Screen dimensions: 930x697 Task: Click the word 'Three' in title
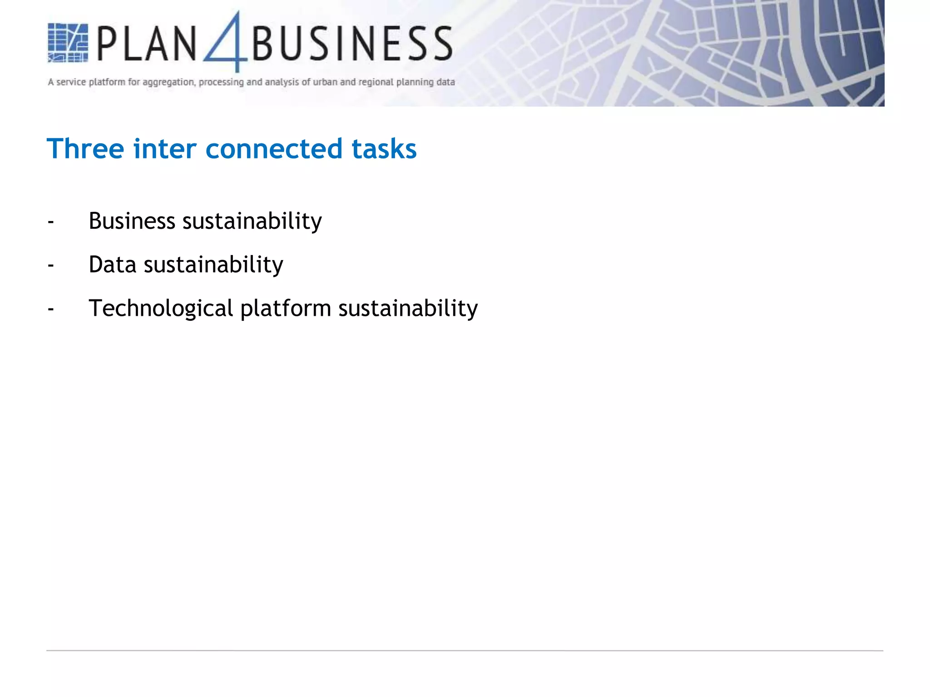(x=85, y=149)
